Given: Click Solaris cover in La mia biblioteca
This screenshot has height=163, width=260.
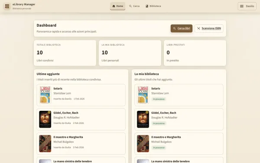Looking at the screenshot, I should click(143, 95).
